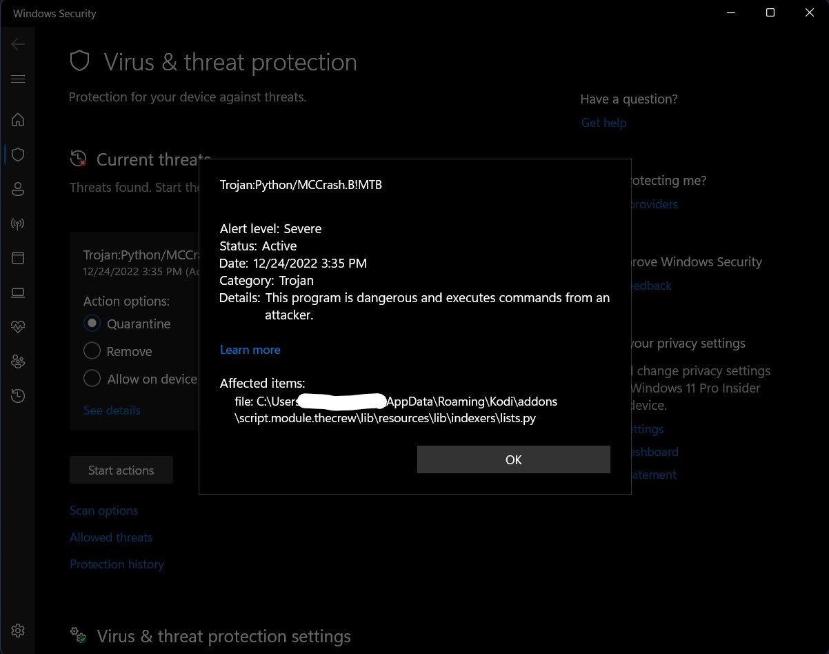This screenshot has width=829, height=654.
Task: Select Allow on device option
Action: (x=90, y=378)
